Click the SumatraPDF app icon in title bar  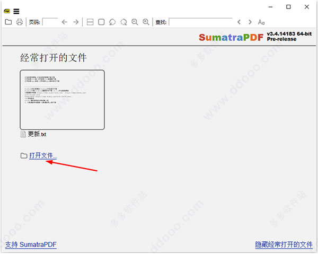(x=7, y=11)
